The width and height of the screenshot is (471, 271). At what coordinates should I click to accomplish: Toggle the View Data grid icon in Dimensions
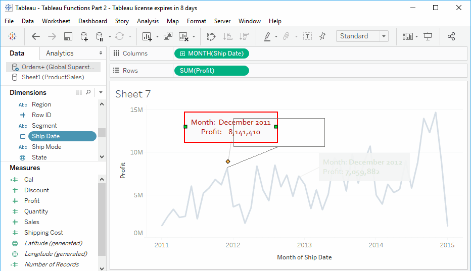pos(79,92)
